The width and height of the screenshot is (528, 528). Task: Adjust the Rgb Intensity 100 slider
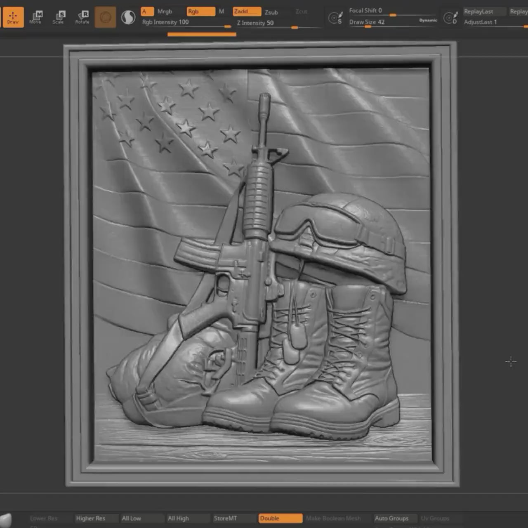pos(186,22)
